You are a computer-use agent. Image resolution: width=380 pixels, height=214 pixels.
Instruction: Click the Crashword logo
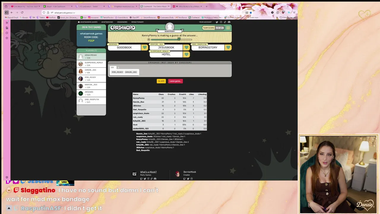(123, 28)
